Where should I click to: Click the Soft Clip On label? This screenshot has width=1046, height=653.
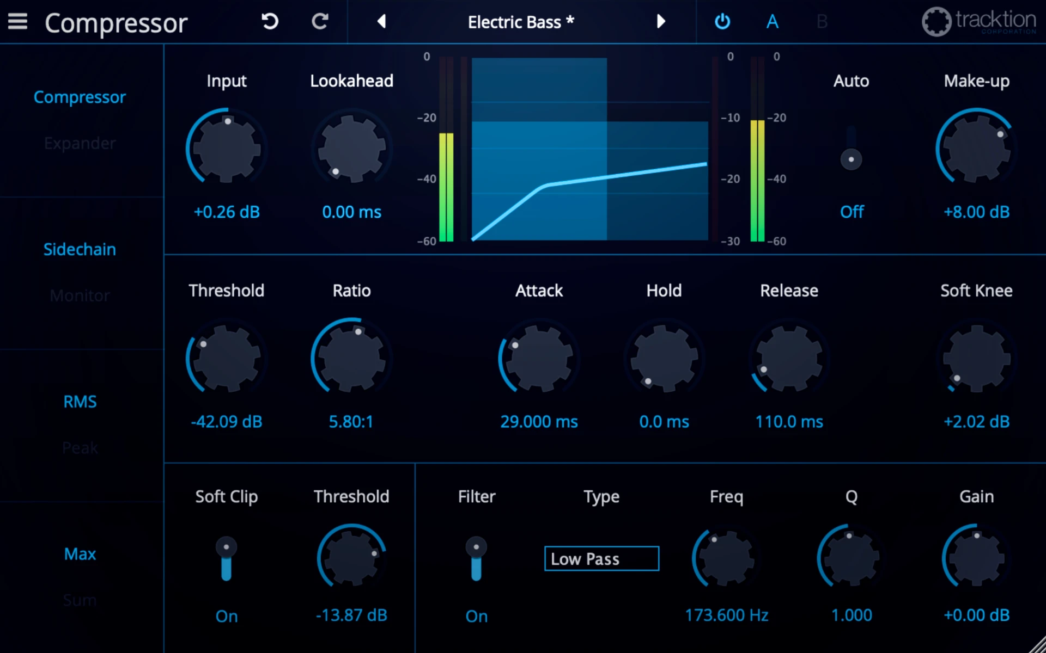(x=226, y=616)
